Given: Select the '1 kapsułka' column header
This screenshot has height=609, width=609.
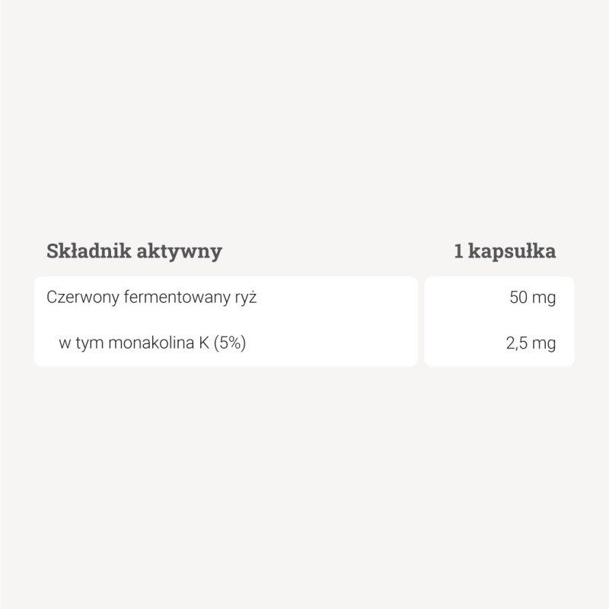Looking at the screenshot, I should (x=505, y=251).
